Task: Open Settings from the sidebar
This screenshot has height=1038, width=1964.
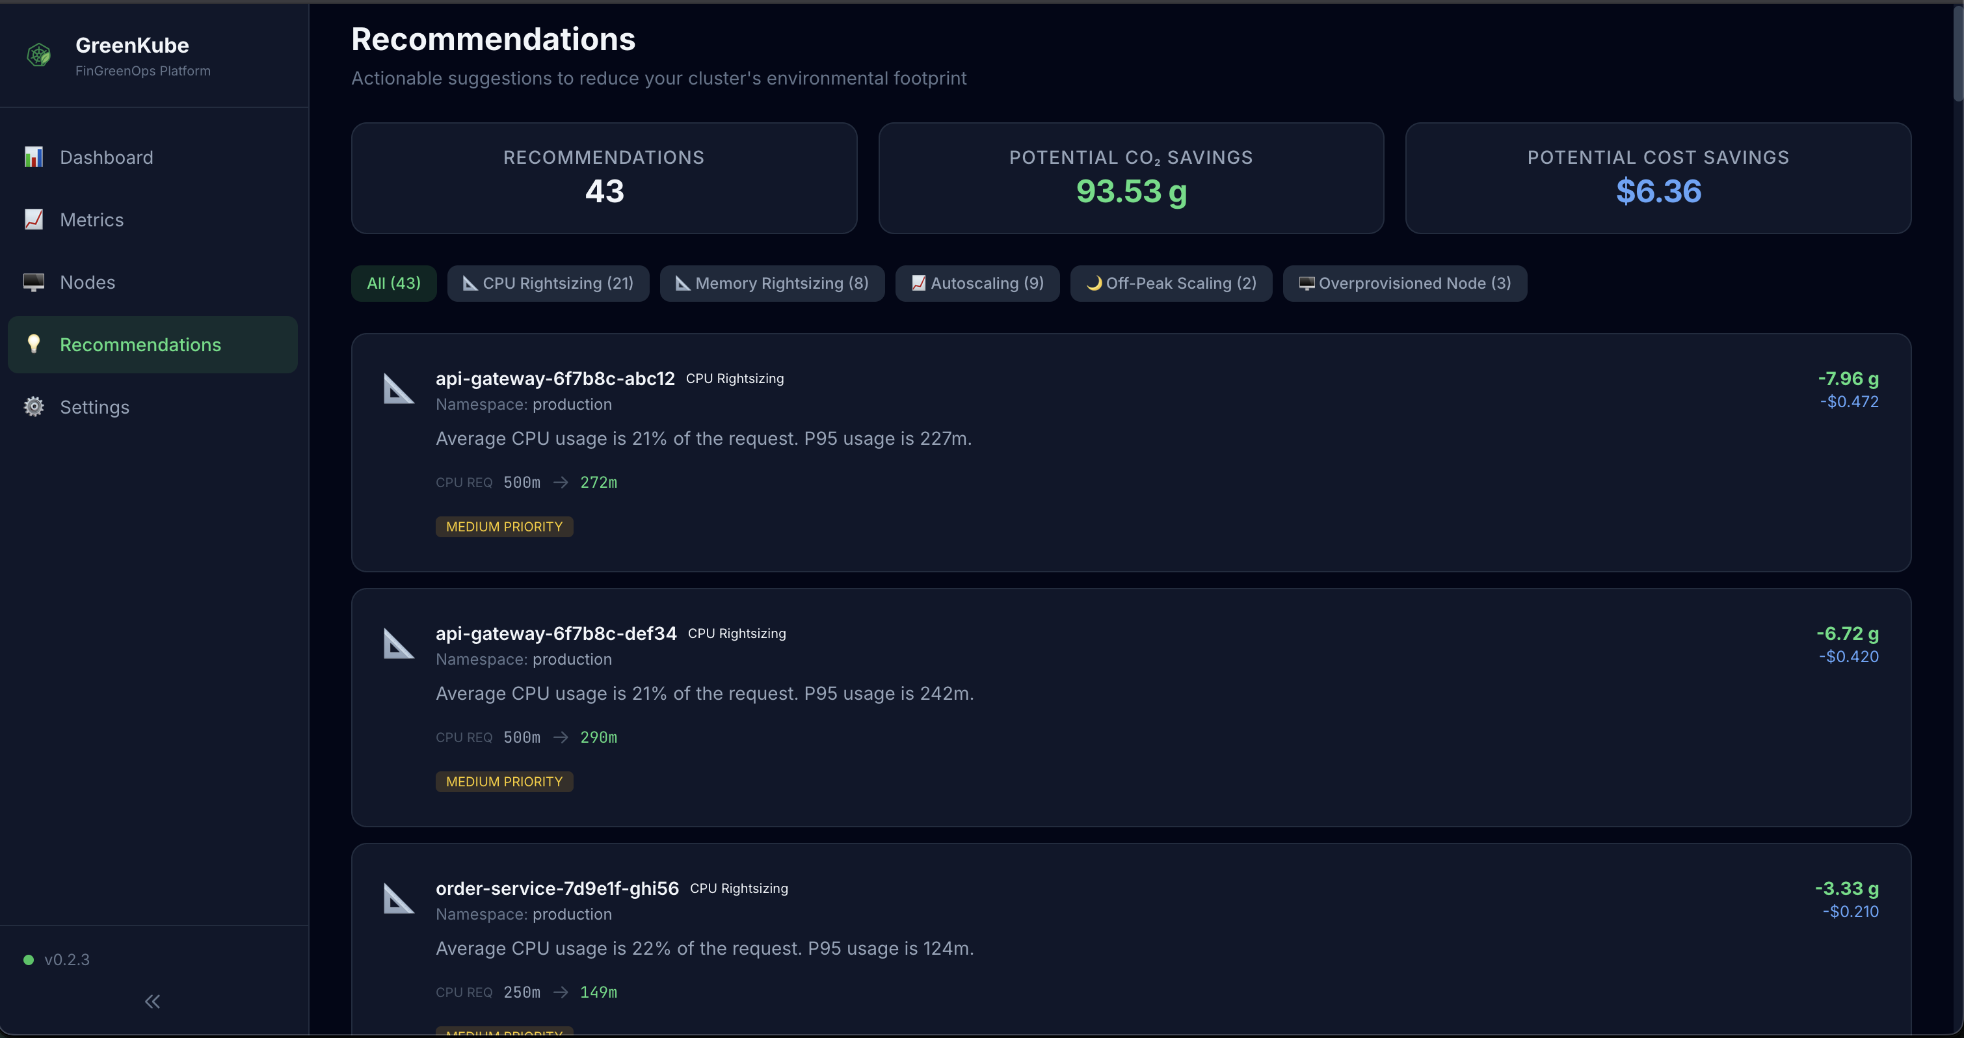Action: click(x=152, y=406)
